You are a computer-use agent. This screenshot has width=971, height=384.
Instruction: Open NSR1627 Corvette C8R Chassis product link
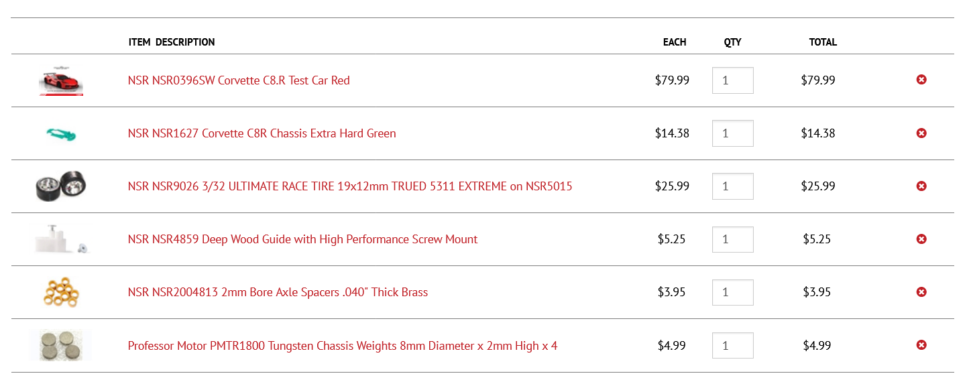pyautogui.click(x=262, y=133)
